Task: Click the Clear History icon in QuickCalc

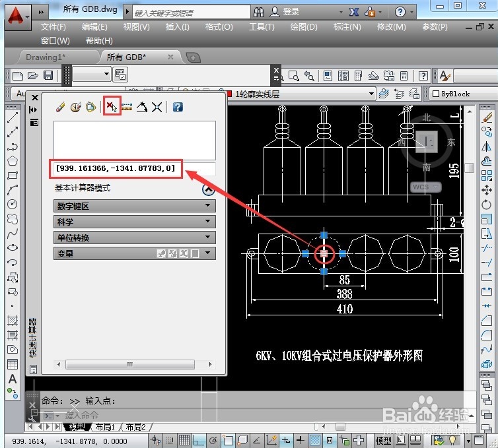Action: click(75, 108)
